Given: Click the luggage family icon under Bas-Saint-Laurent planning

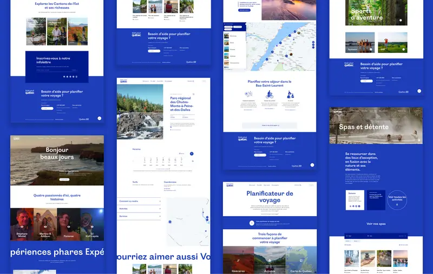Looking at the screenshot, I should (291, 95).
